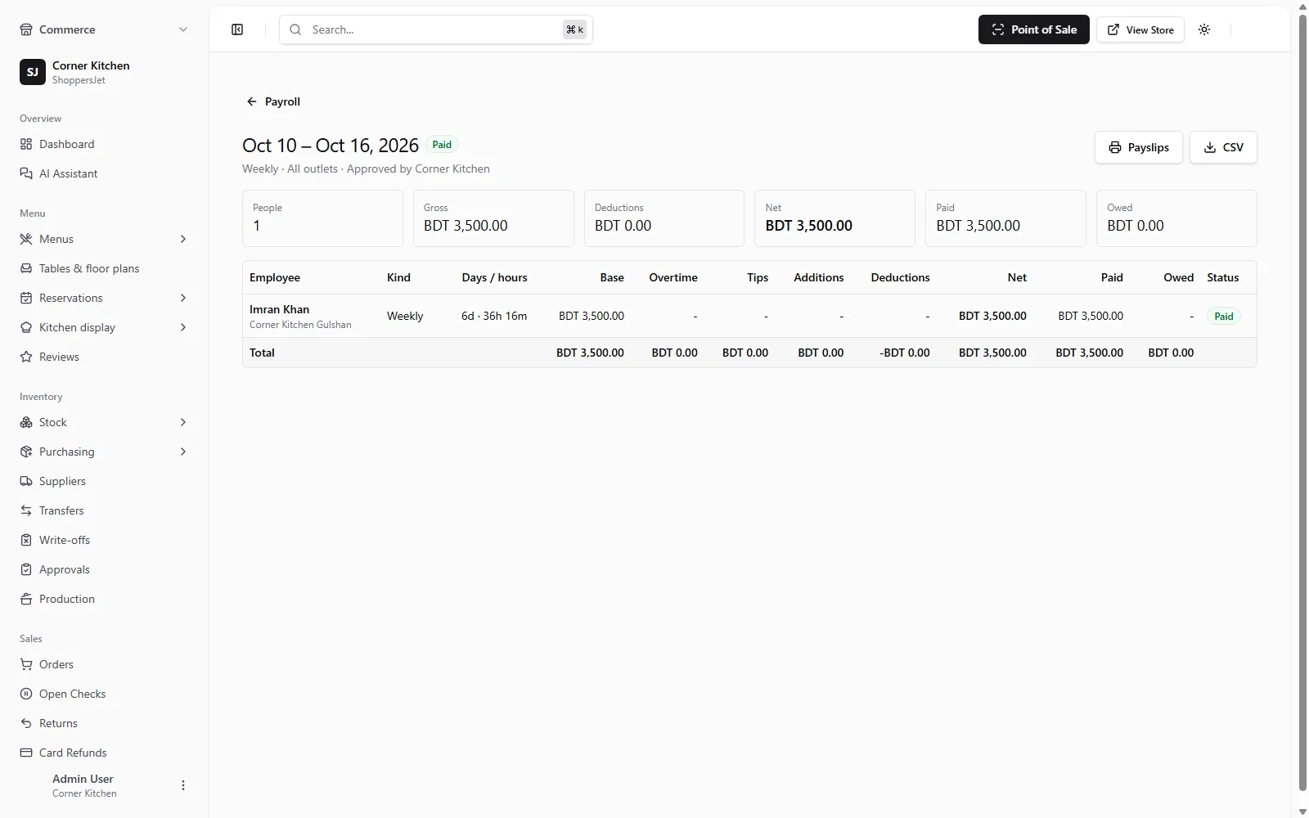1309x818 pixels.
Task: Click the Card Refunds card icon
Action: [x=26, y=753]
